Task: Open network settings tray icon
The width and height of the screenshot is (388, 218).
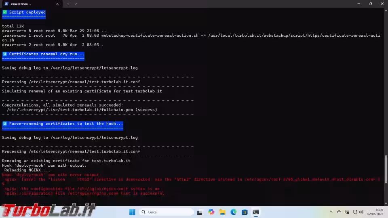Action: coord(355,212)
